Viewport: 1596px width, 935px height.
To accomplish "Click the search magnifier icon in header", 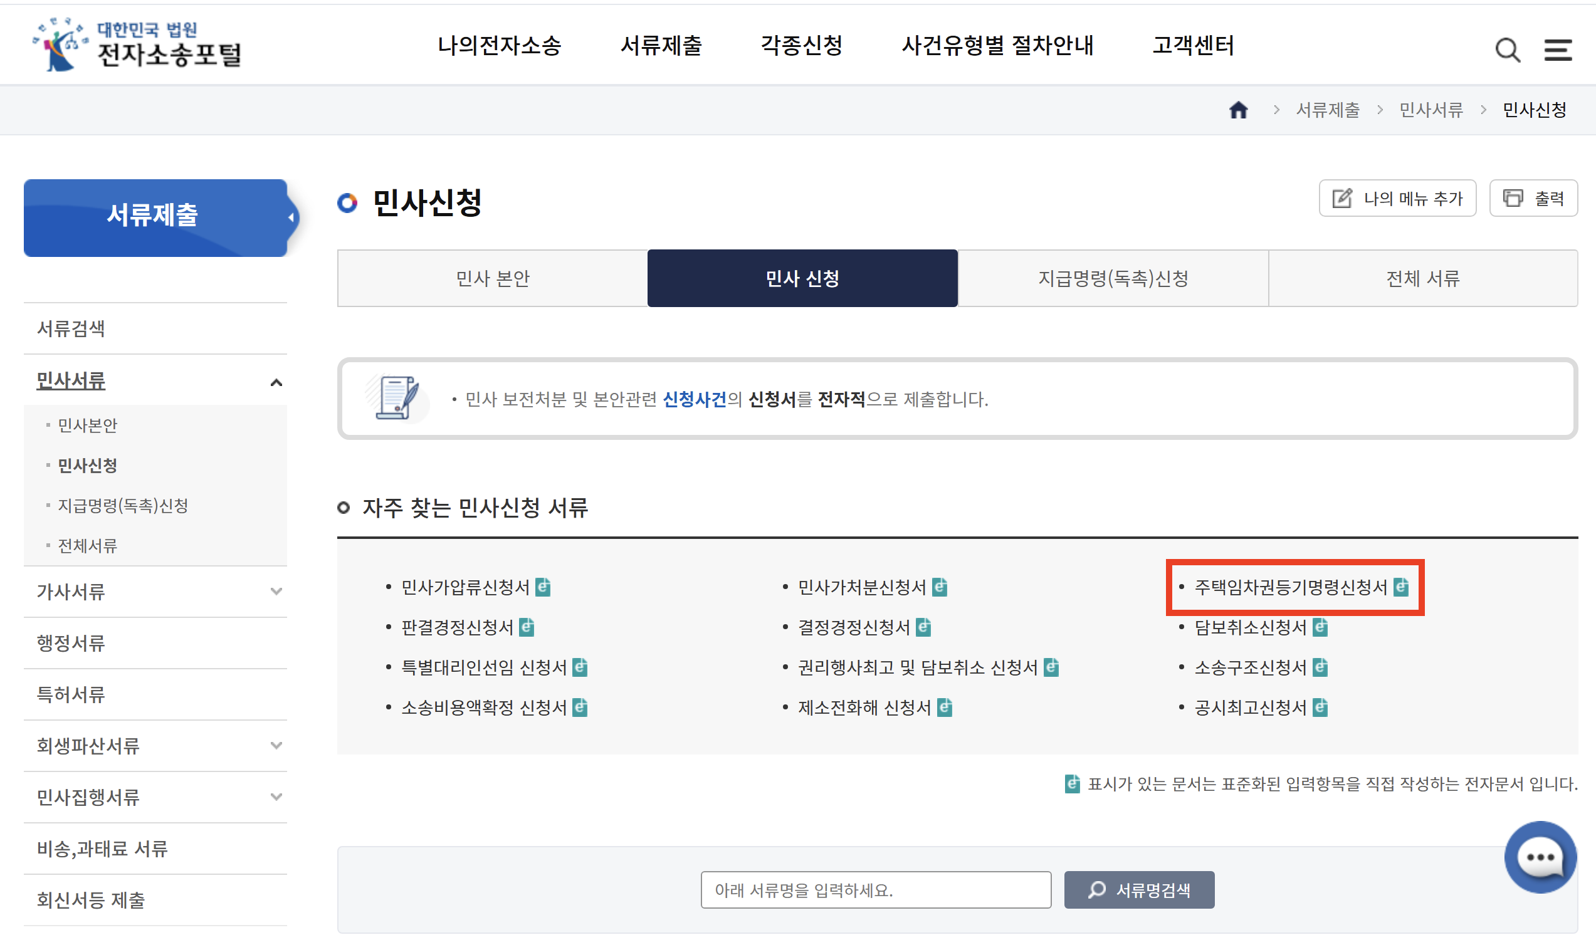I will (1508, 50).
